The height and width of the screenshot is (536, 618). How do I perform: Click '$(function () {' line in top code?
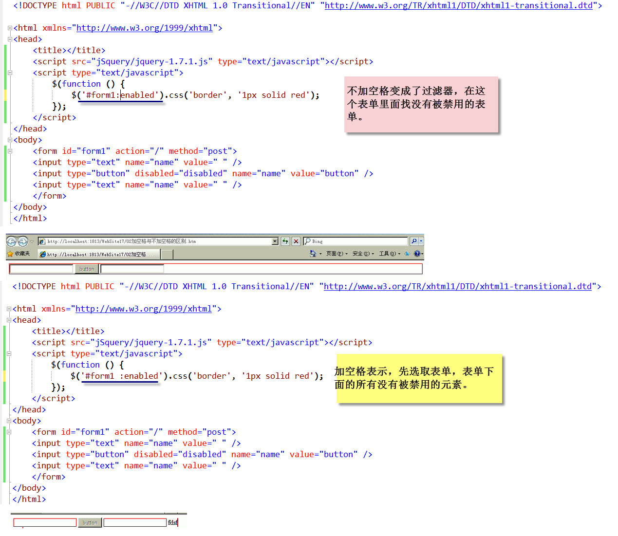coord(89,84)
